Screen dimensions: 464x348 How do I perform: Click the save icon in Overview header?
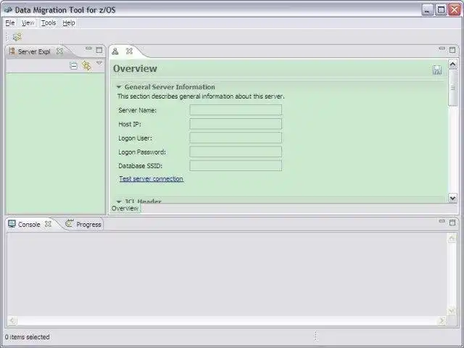point(437,70)
